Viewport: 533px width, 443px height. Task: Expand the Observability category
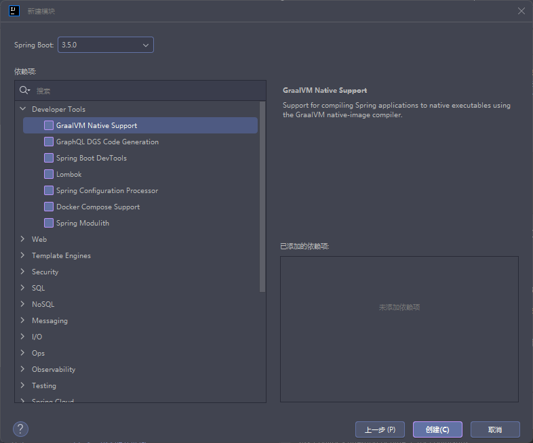pyautogui.click(x=23, y=369)
